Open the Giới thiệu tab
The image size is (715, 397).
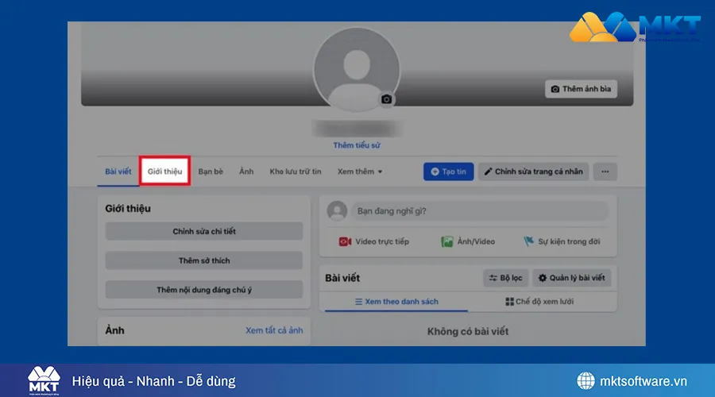tap(164, 172)
